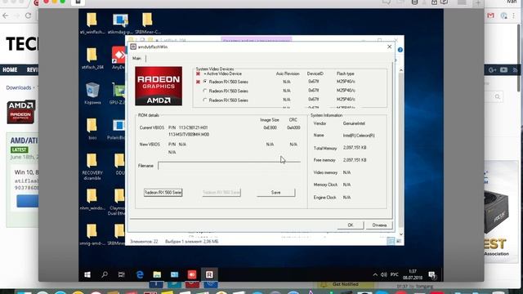This screenshot has height=294, width=523.
Task: Click the Windows Start button
Action: (87, 274)
